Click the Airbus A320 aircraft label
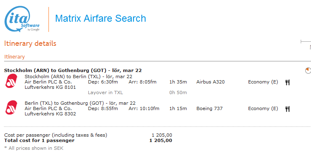311x151 pixels. pyautogui.click(x=210, y=82)
